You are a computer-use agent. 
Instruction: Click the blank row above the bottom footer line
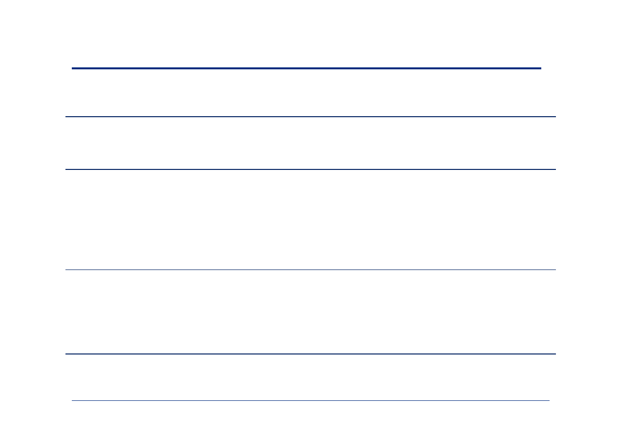coord(311,377)
